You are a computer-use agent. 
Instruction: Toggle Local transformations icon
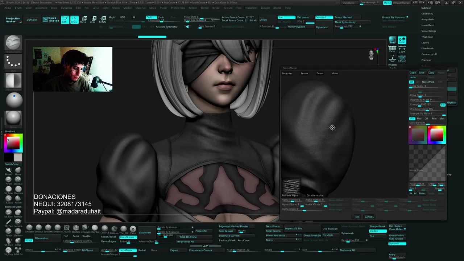pyautogui.click(x=402, y=40)
